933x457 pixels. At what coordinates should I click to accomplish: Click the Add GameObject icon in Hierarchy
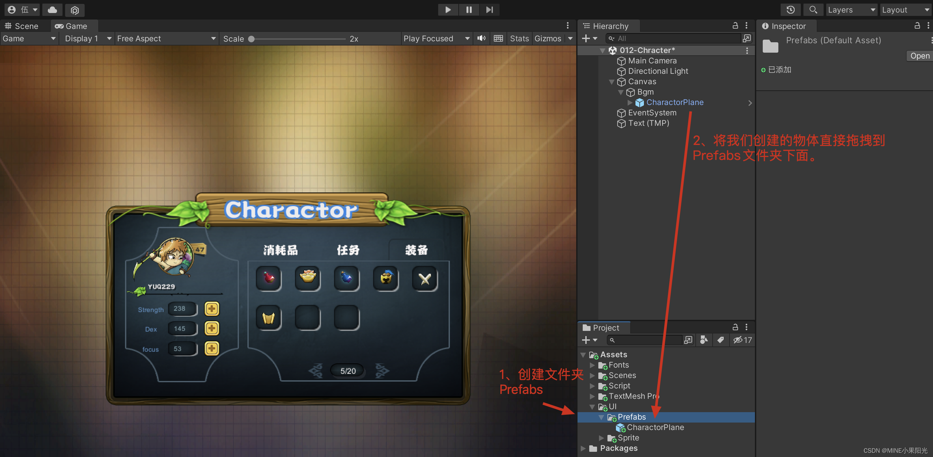[x=589, y=38]
